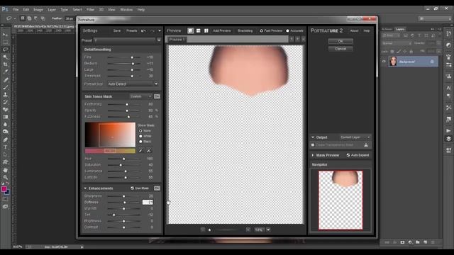Click the Cancel button in Portraiture
Image resolution: width=454 pixels, height=255 pixels.
coord(340,49)
